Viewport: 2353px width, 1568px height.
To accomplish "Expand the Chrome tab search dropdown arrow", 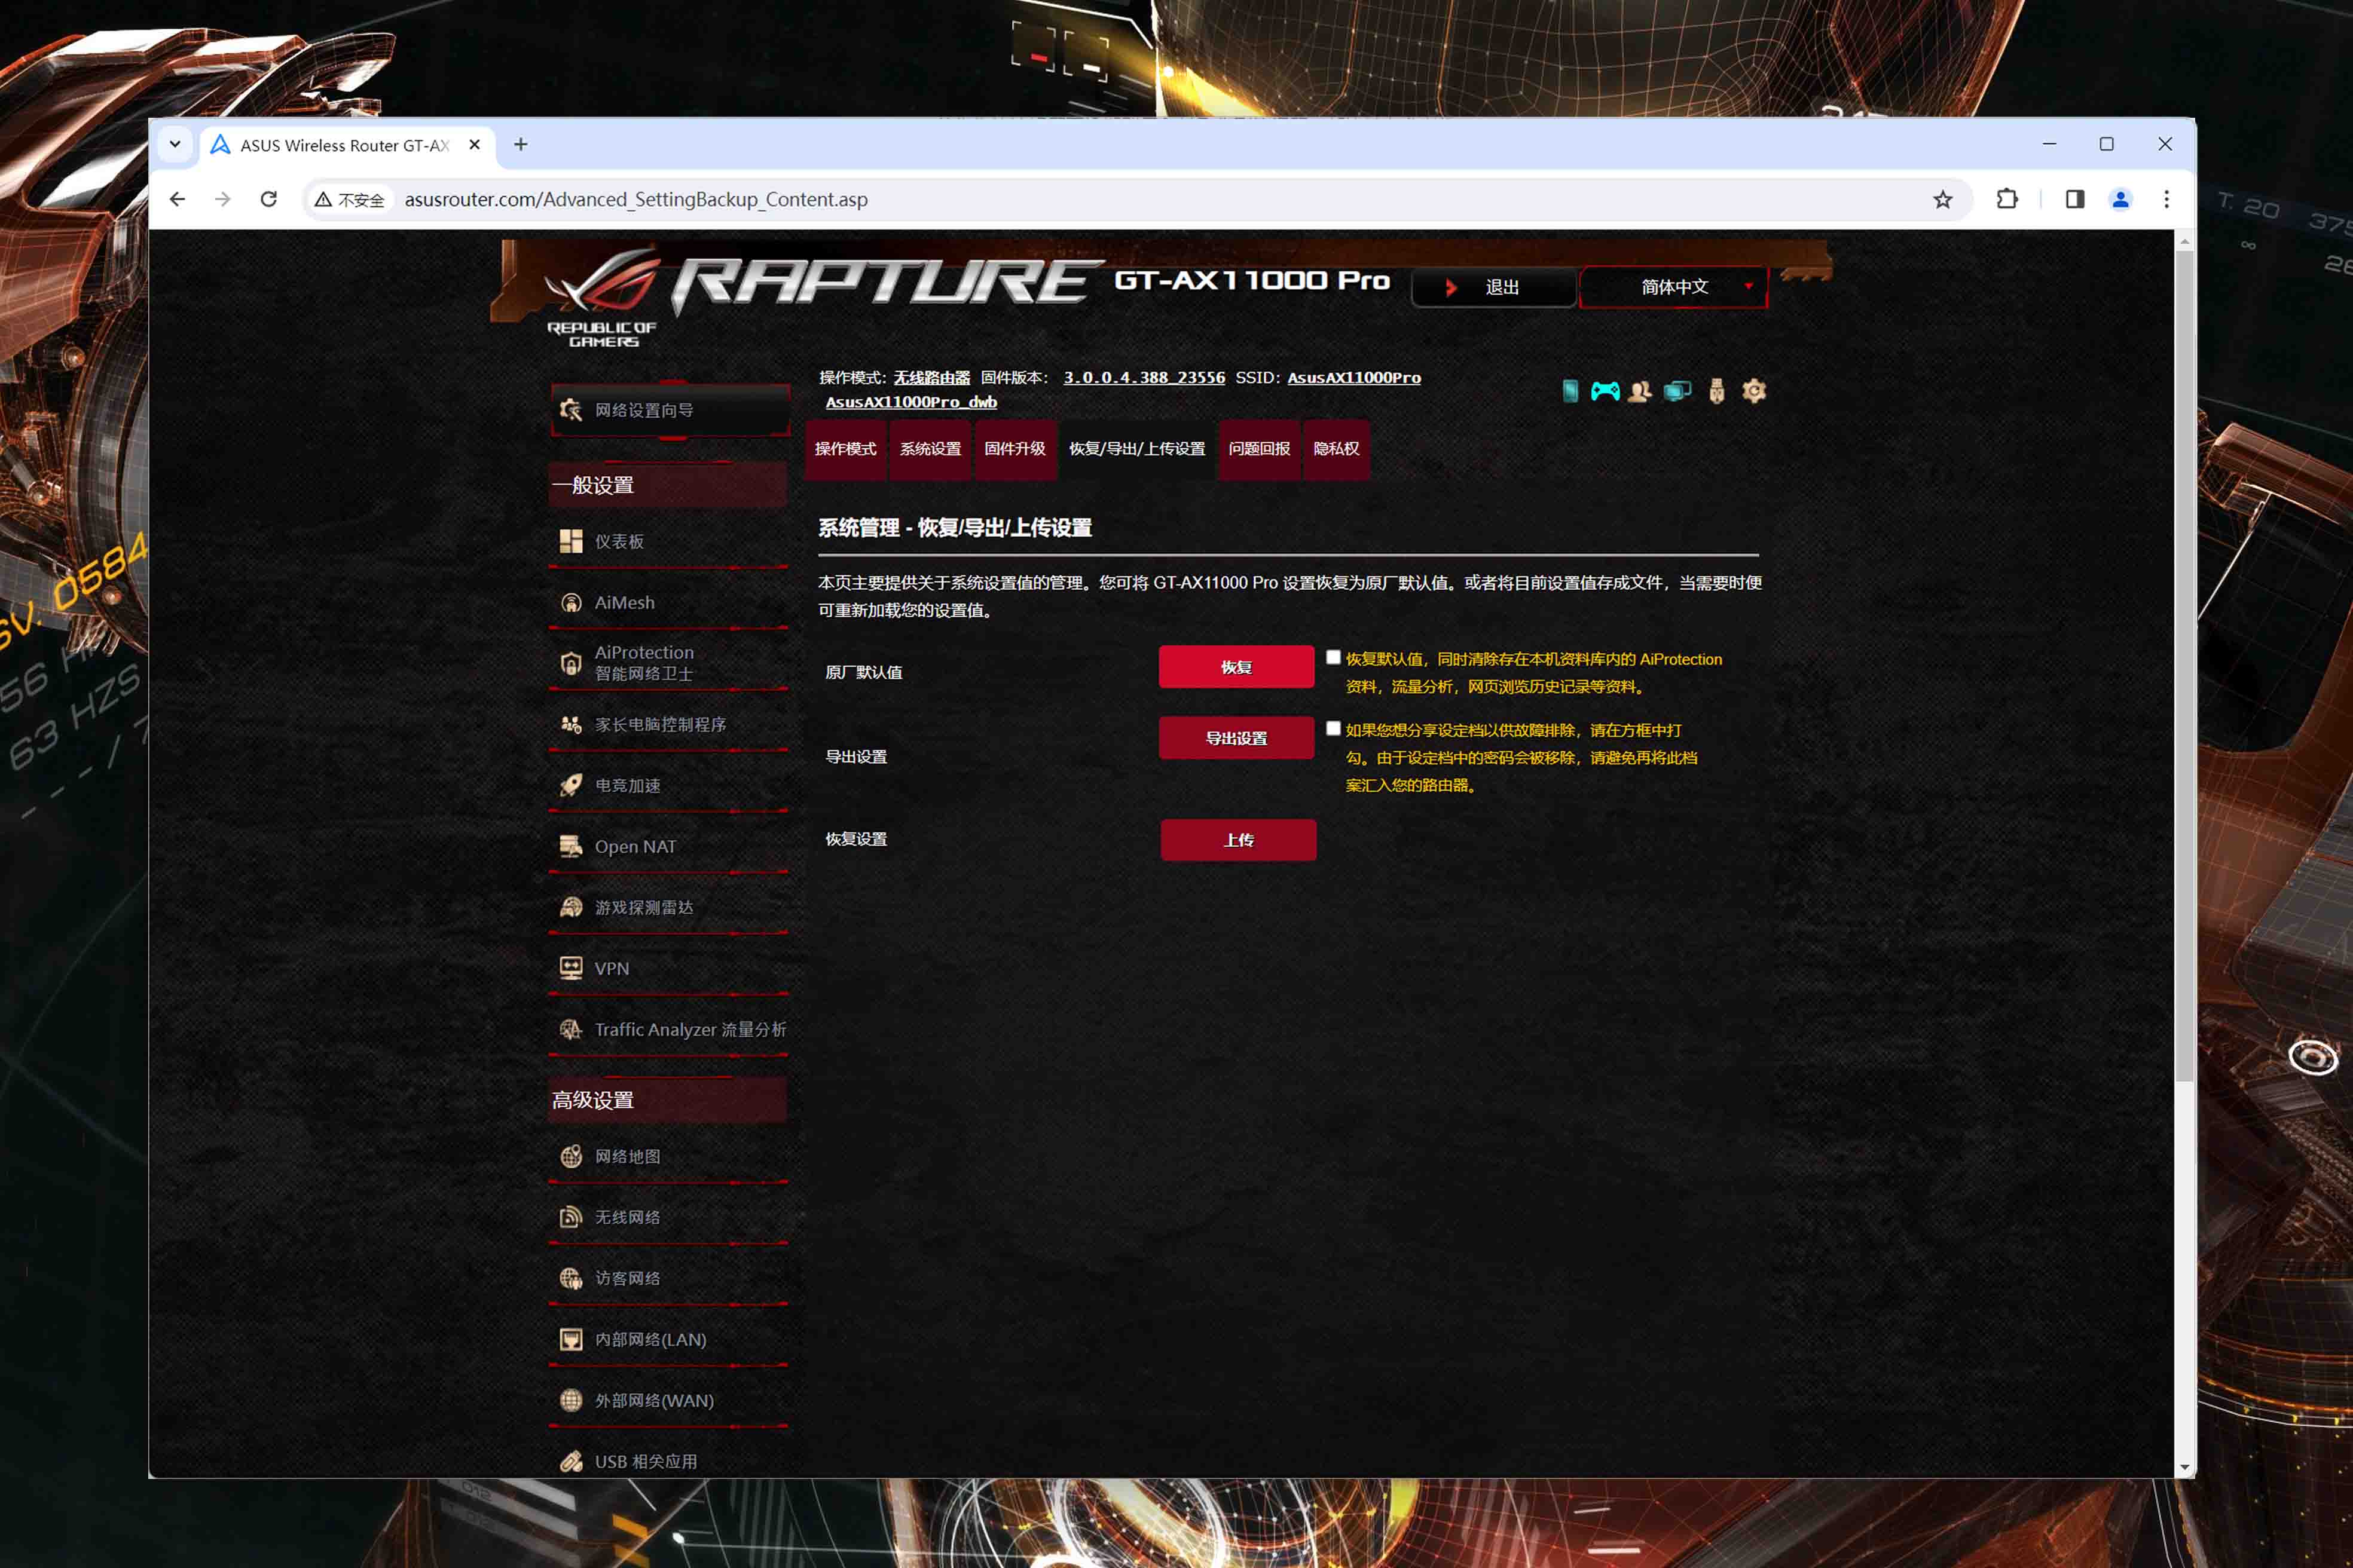I will tap(175, 144).
